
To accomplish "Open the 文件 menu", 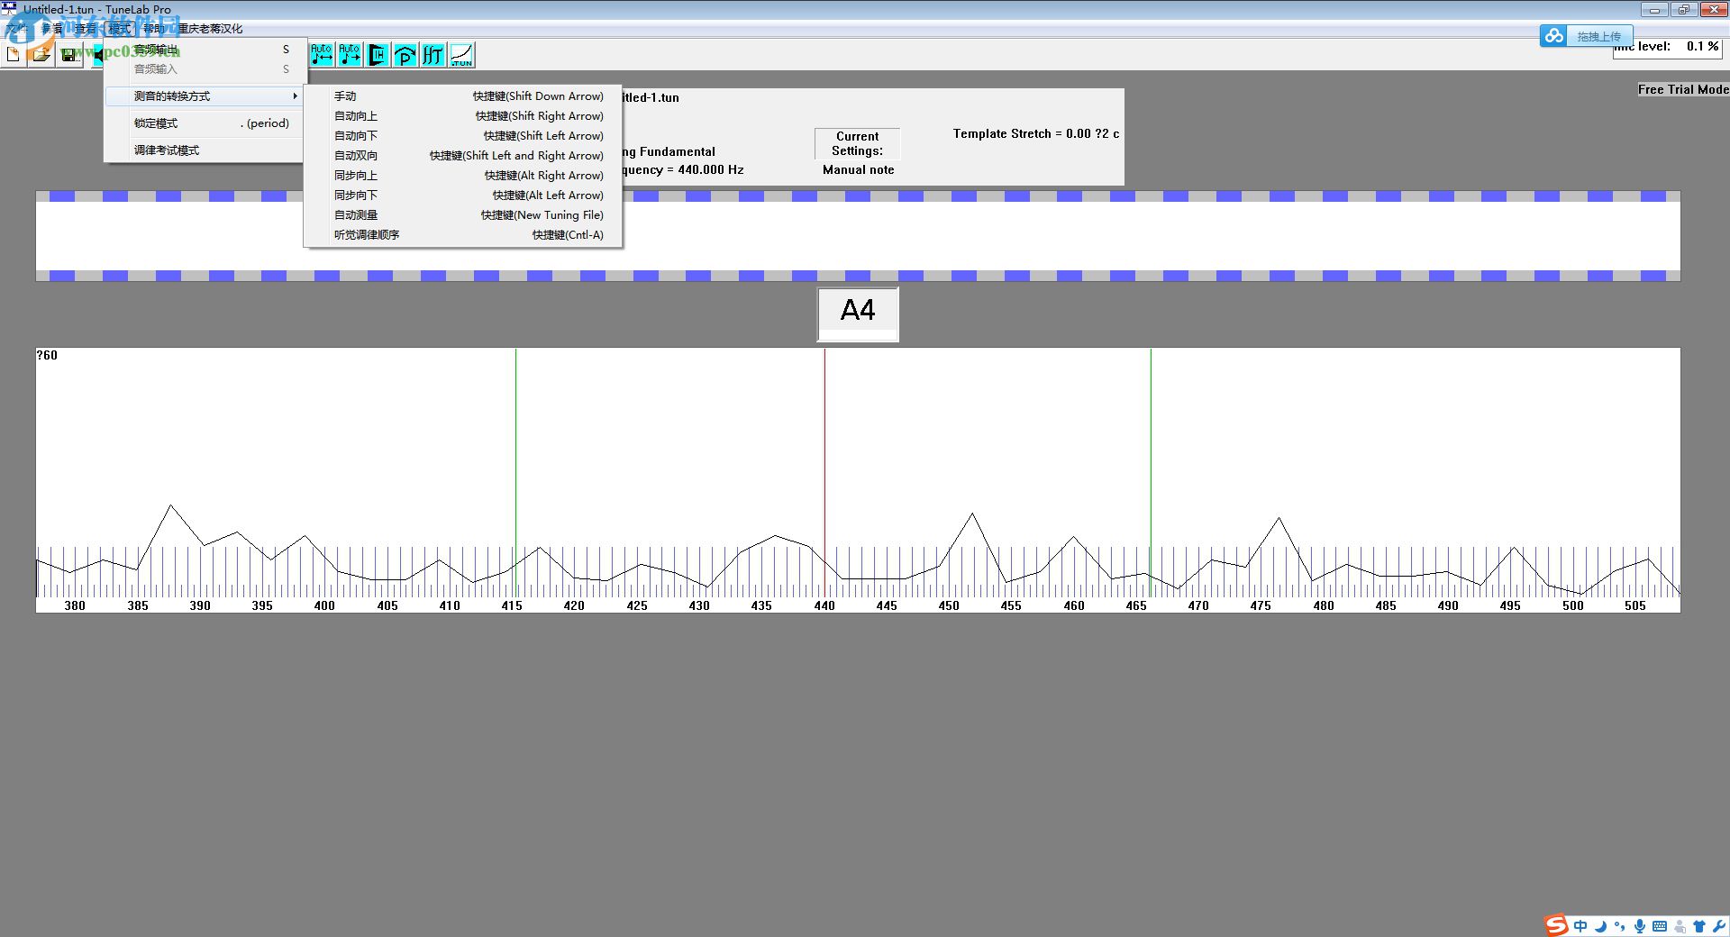I will click(17, 29).
